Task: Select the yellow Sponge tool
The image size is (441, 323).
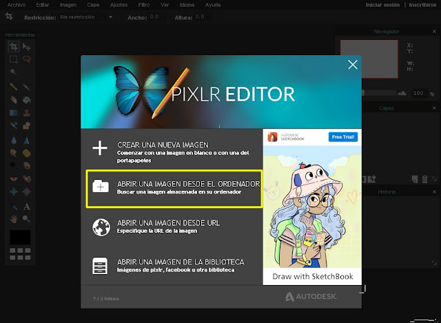Action: (x=27, y=153)
